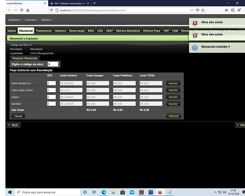The height and width of the screenshot is (196, 245).
Task: Open Cortana circle icon on taskbar
Action: tap(85, 192)
